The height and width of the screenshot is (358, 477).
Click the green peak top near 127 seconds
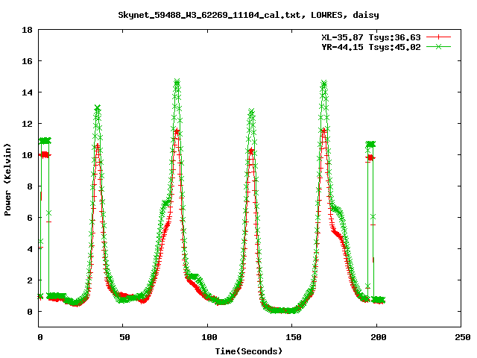(x=252, y=113)
